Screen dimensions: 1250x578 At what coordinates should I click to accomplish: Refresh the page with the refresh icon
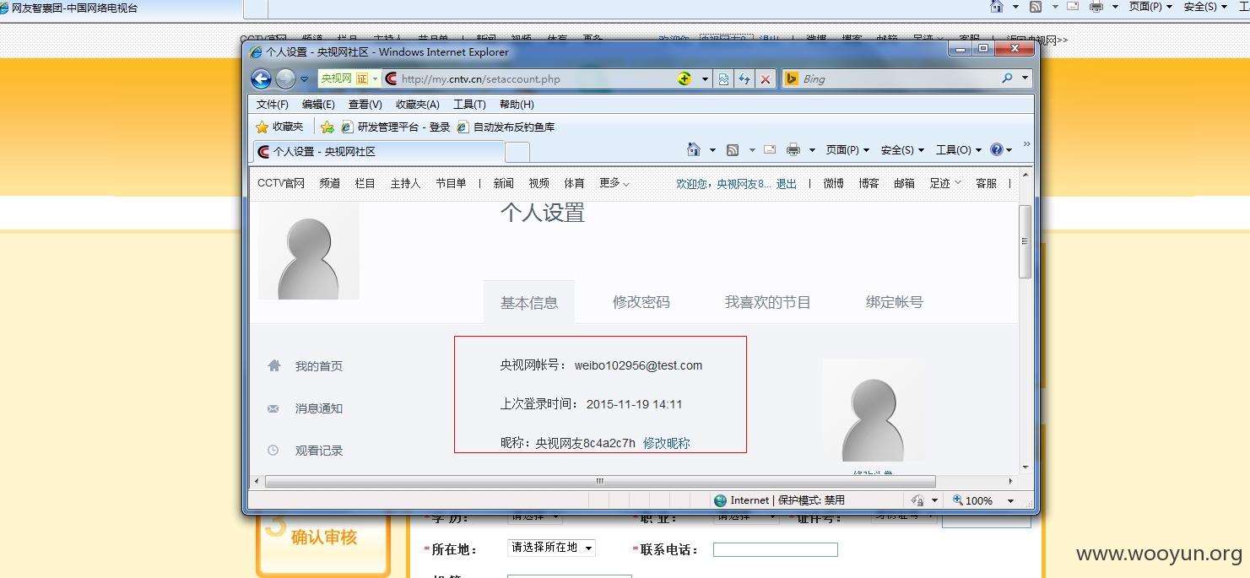point(744,79)
